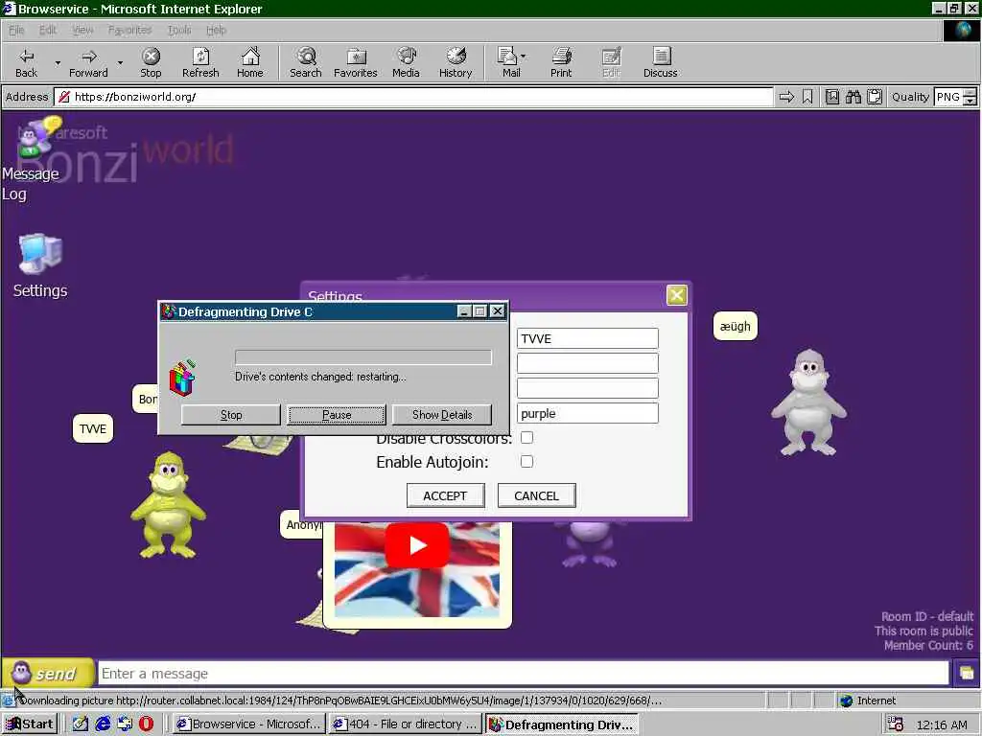Open the Tools menu
Screen dimensions: 982x736
pyautogui.click(x=179, y=30)
